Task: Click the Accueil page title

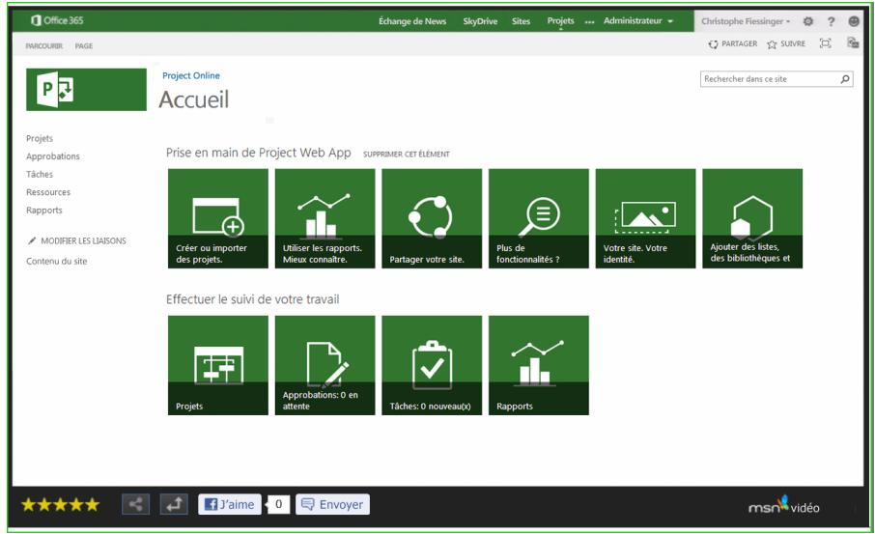Action: [193, 99]
